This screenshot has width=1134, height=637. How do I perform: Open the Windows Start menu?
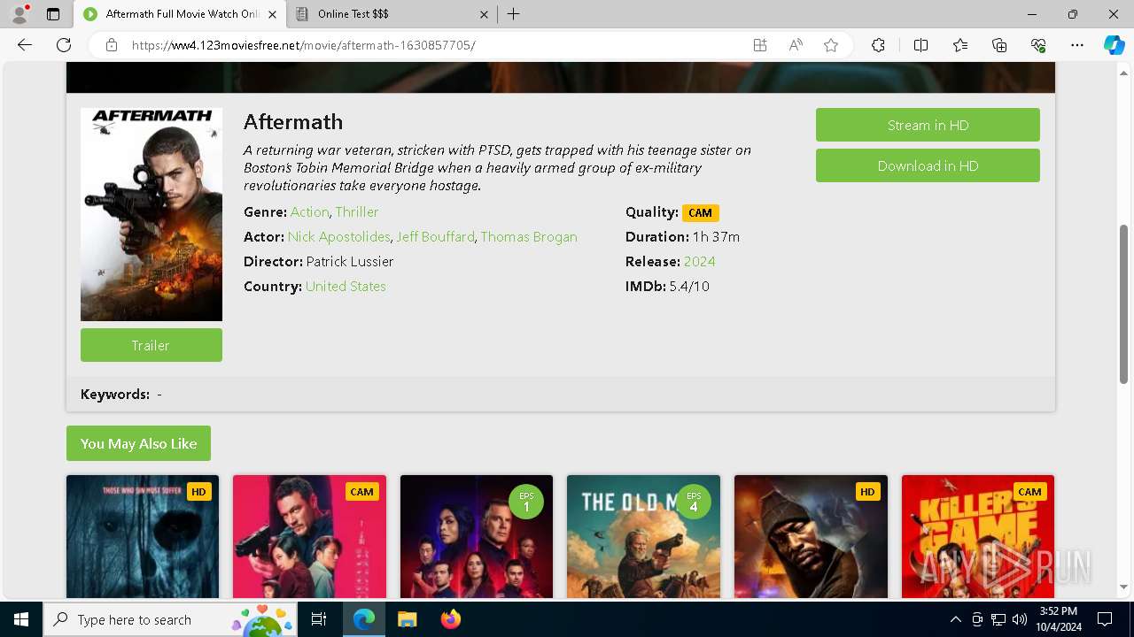21,619
